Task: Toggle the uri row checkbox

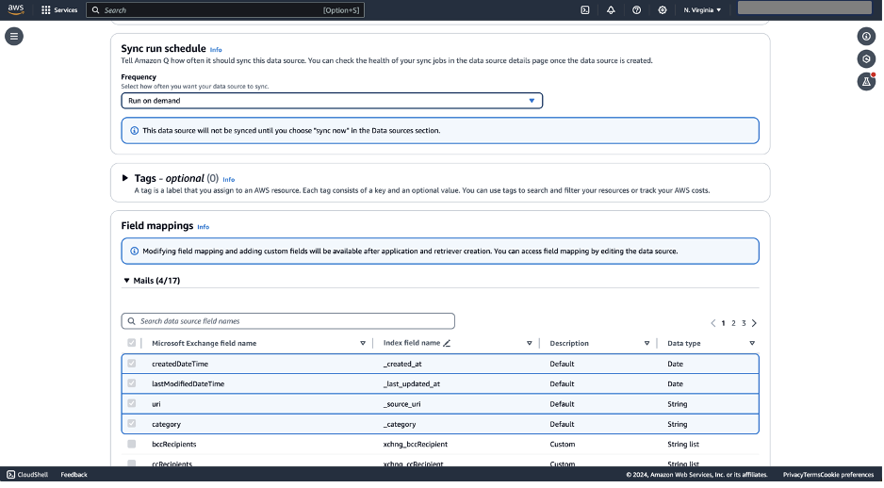Action: point(132,404)
